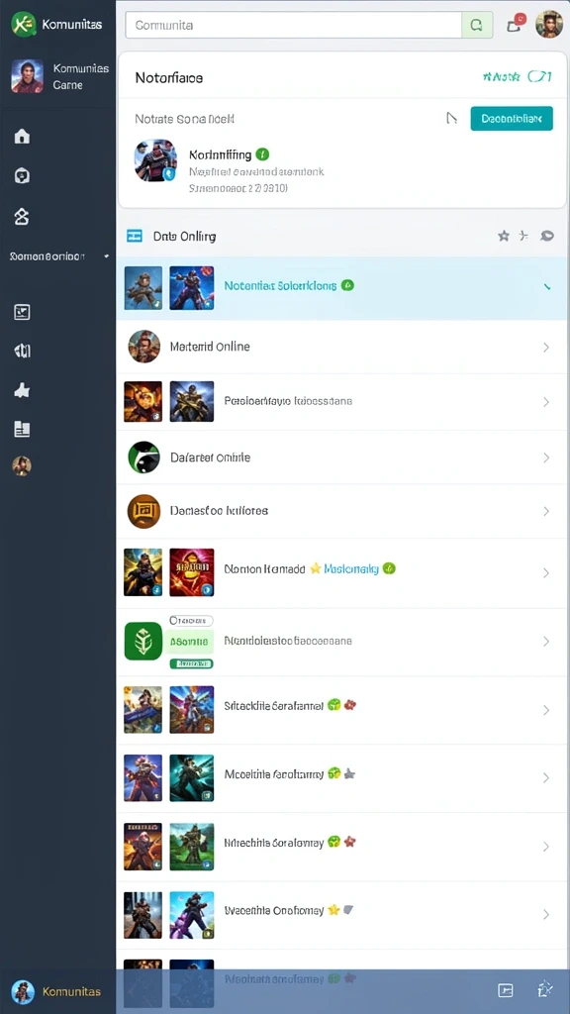Select the Nonton Kemadd row title
This screenshot has height=1014, width=570.
[x=264, y=569]
